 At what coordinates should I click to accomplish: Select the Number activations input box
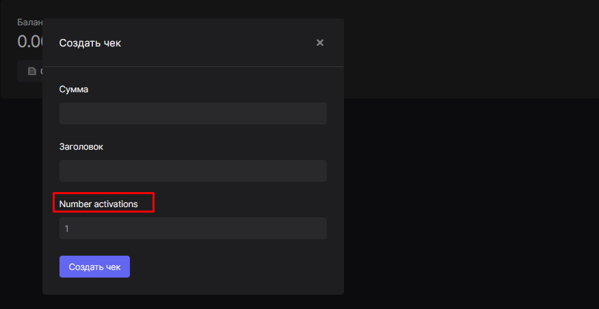coord(193,228)
